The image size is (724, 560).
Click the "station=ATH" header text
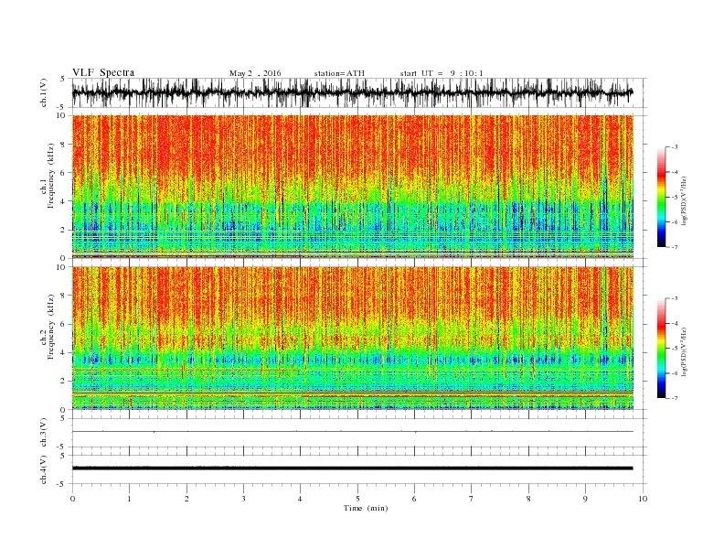click(339, 73)
